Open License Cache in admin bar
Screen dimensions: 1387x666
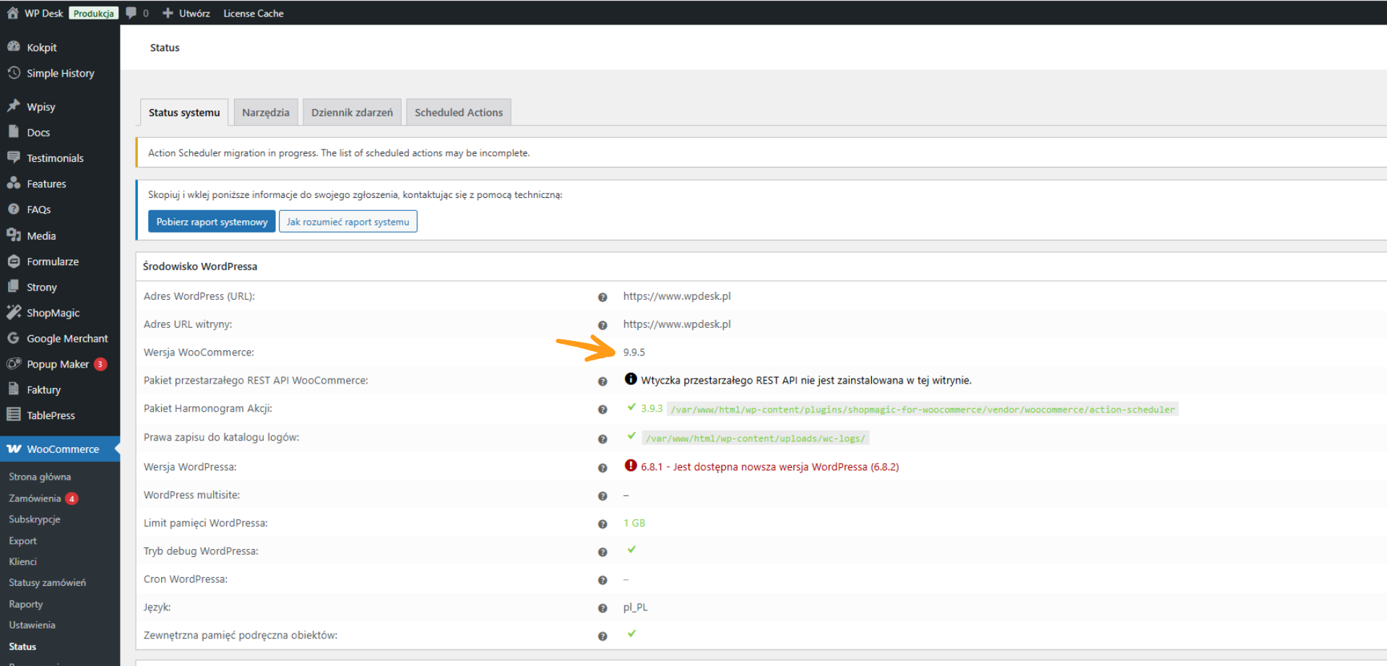tap(254, 13)
